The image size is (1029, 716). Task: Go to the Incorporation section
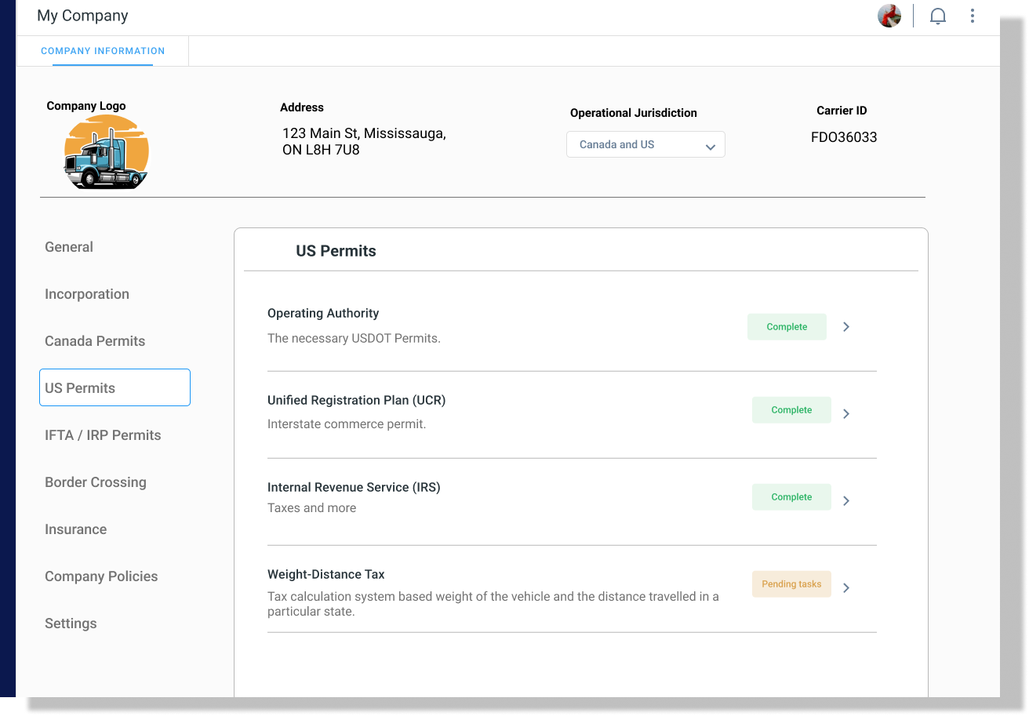(87, 294)
